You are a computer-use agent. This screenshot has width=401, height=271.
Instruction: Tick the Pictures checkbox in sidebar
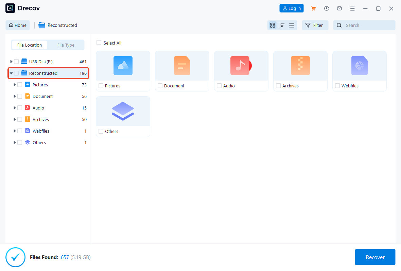pos(20,85)
